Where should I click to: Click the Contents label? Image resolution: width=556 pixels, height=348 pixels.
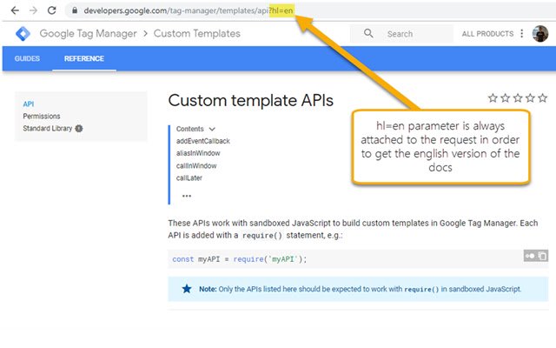click(189, 129)
